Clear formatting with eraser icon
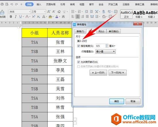158x127 pixels. 59,12
